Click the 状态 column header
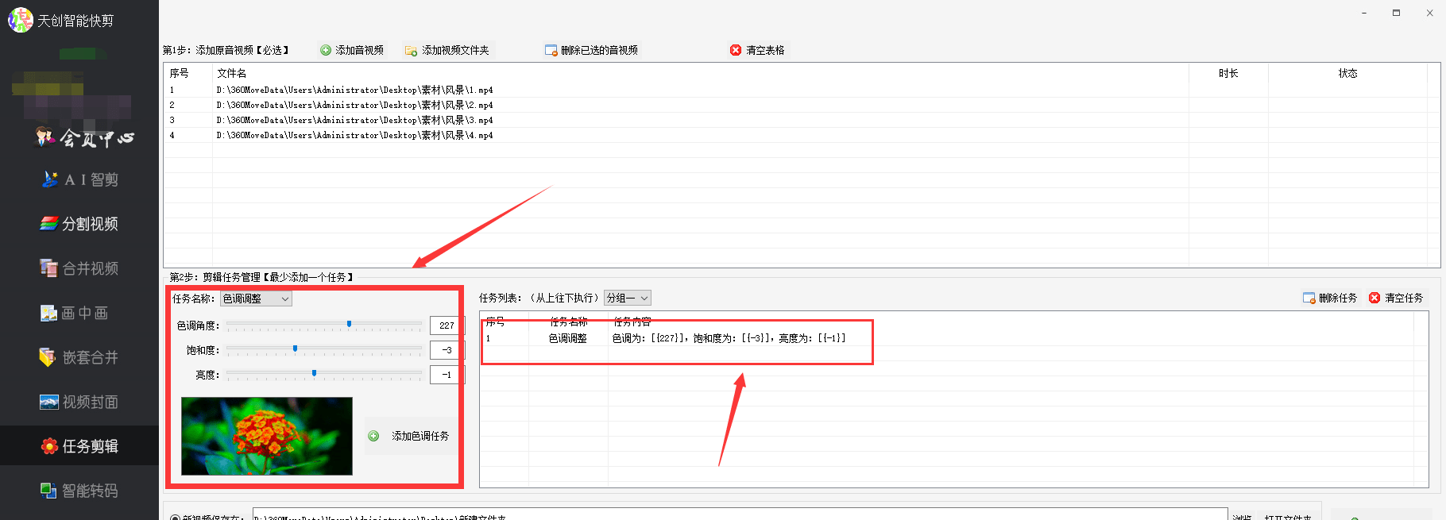The height and width of the screenshot is (520, 1446). point(1347,73)
